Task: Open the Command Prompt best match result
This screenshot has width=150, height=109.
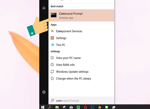Action: 82,15
